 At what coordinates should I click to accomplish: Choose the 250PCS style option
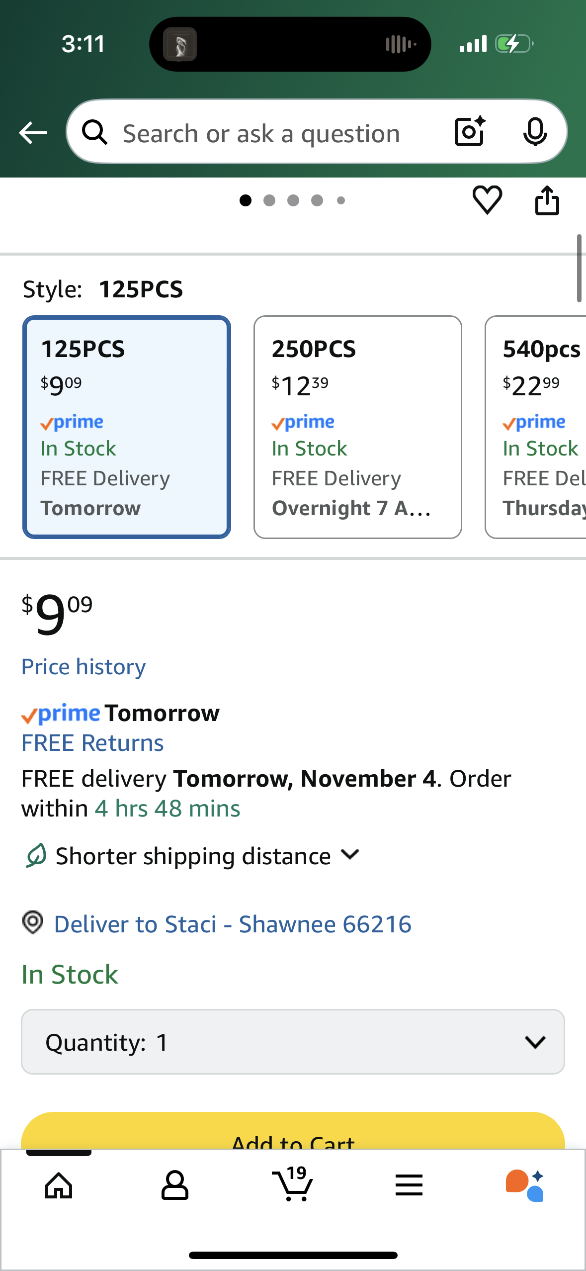pos(357,427)
